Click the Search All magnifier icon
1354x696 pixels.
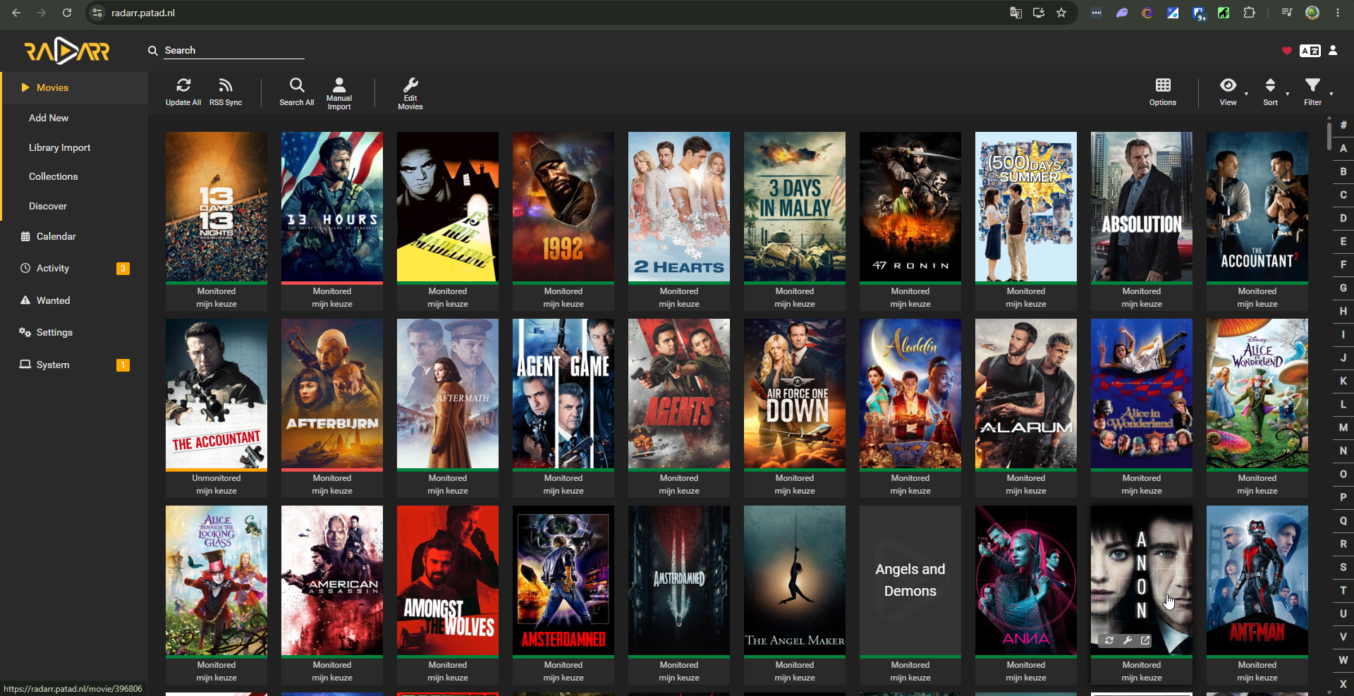(x=297, y=85)
